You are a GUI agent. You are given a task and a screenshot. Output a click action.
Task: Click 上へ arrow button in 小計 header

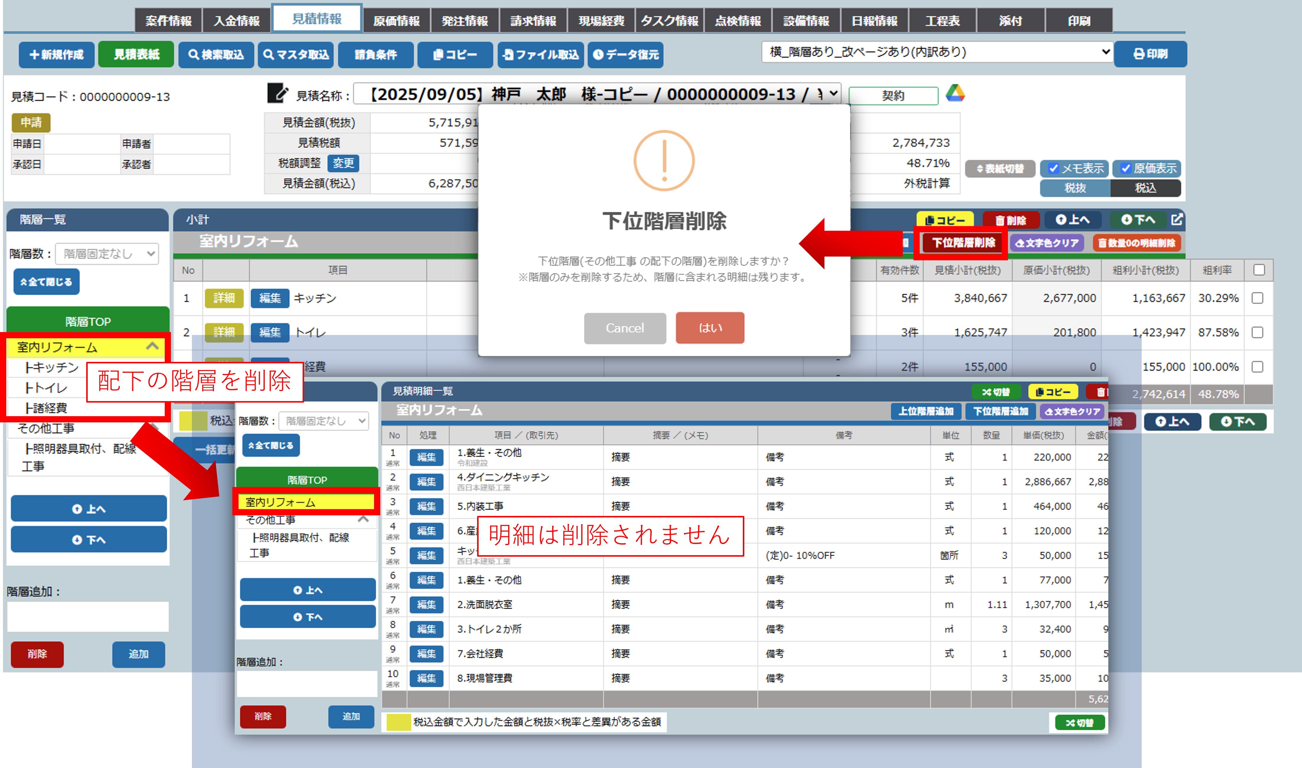(1073, 220)
